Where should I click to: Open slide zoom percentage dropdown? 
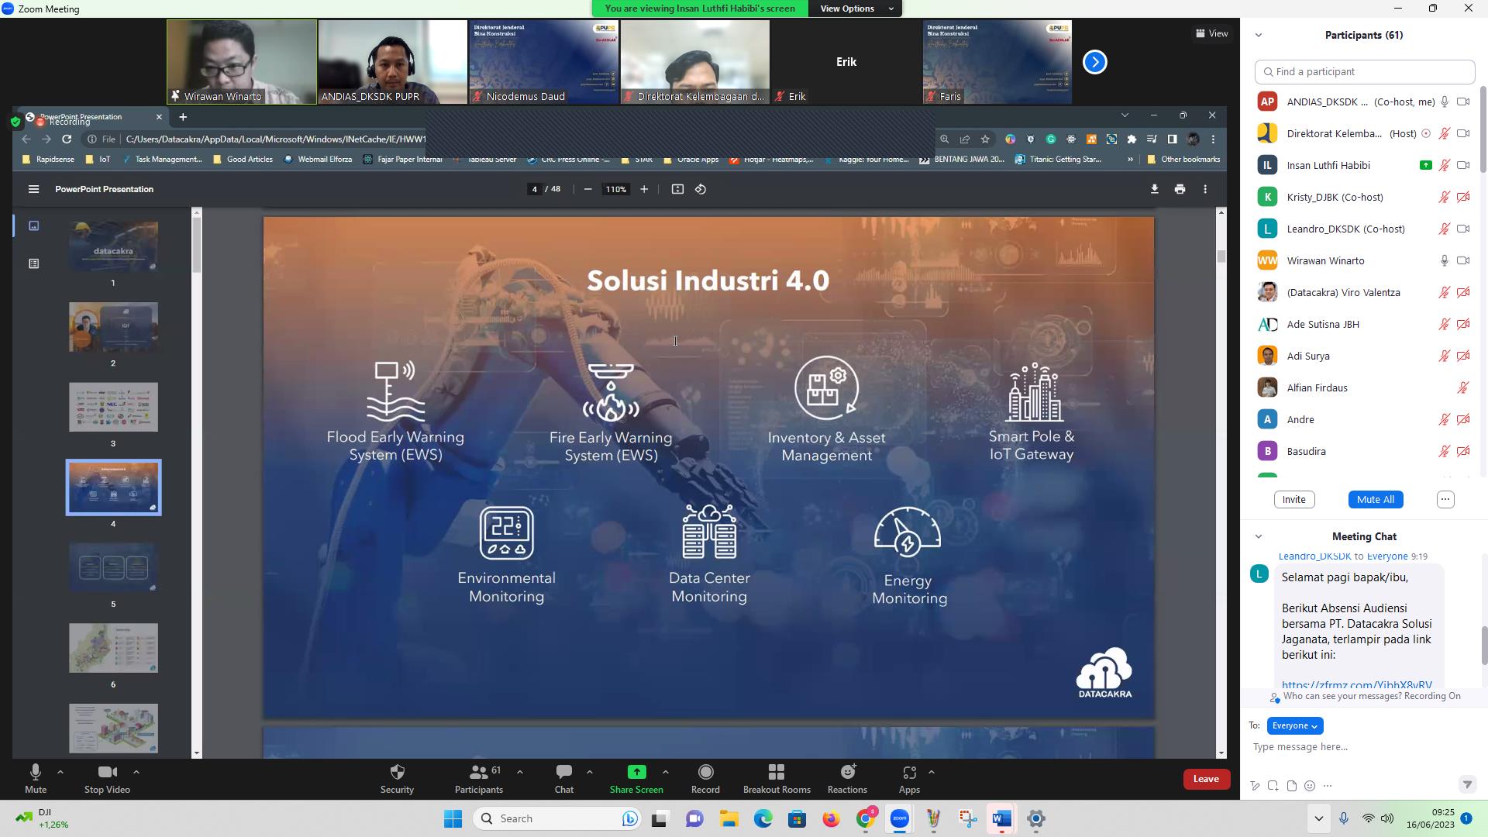(x=615, y=188)
